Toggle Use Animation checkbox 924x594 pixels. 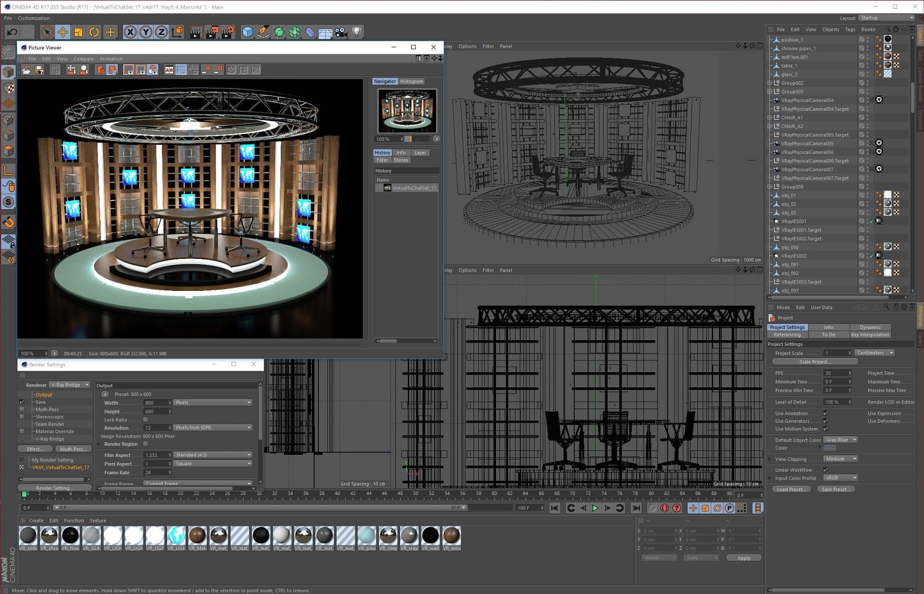coord(826,413)
